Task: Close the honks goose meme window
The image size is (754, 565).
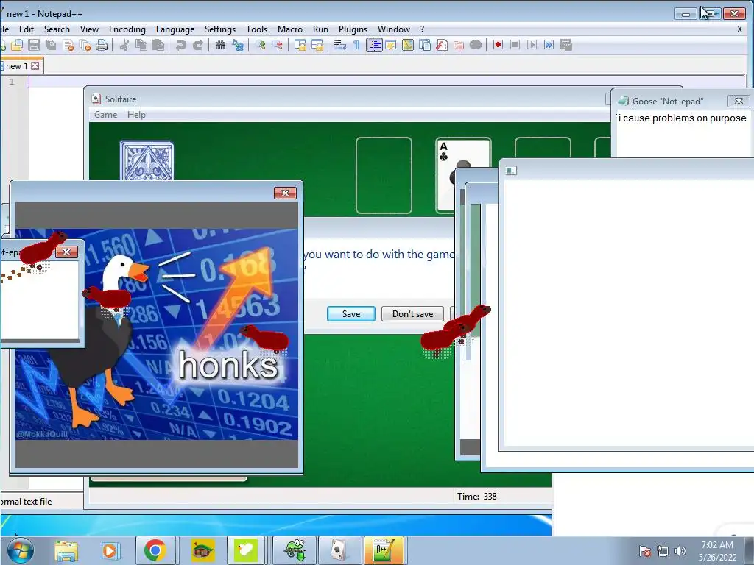Action: (x=285, y=193)
